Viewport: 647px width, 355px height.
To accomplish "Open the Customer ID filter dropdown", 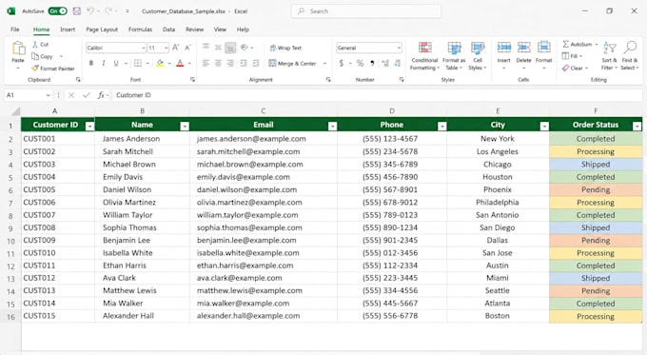I will click(x=89, y=127).
